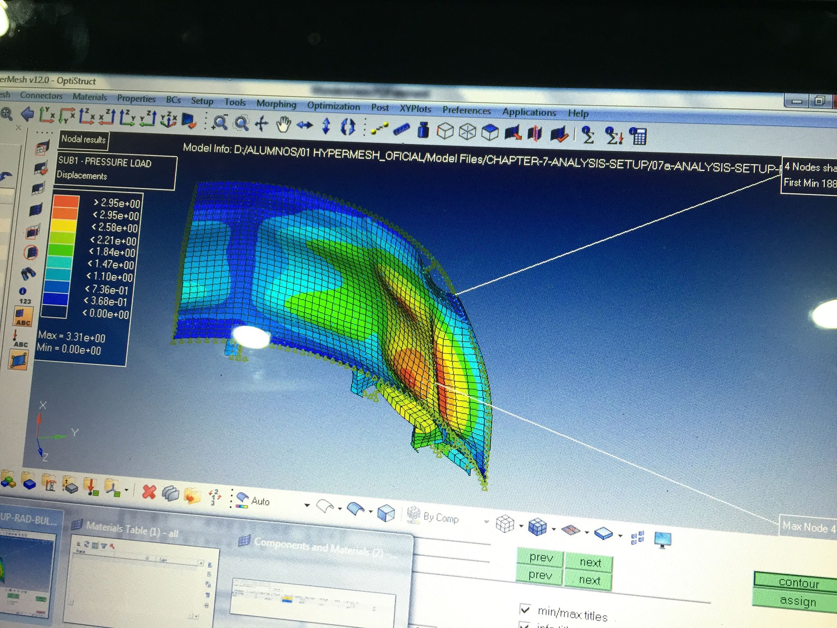Click the binoculars find icon
The width and height of the screenshot is (837, 628).
(x=28, y=274)
